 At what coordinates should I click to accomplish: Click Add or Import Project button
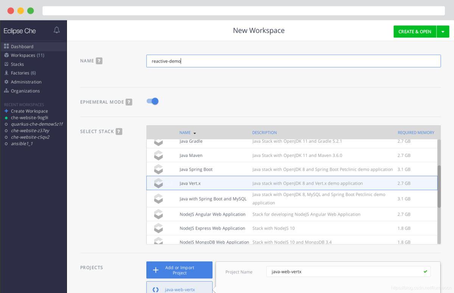pyautogui.click(x=179, y=270)
